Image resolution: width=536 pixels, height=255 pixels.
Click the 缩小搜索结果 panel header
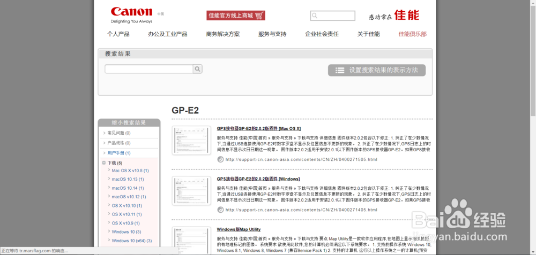pos(129,123)
